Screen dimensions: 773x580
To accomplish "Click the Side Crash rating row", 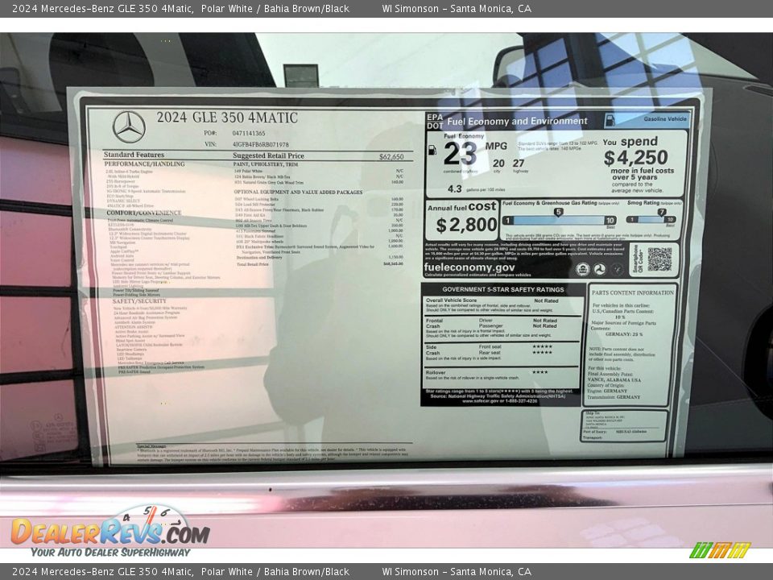I will [x=502, y=353].
